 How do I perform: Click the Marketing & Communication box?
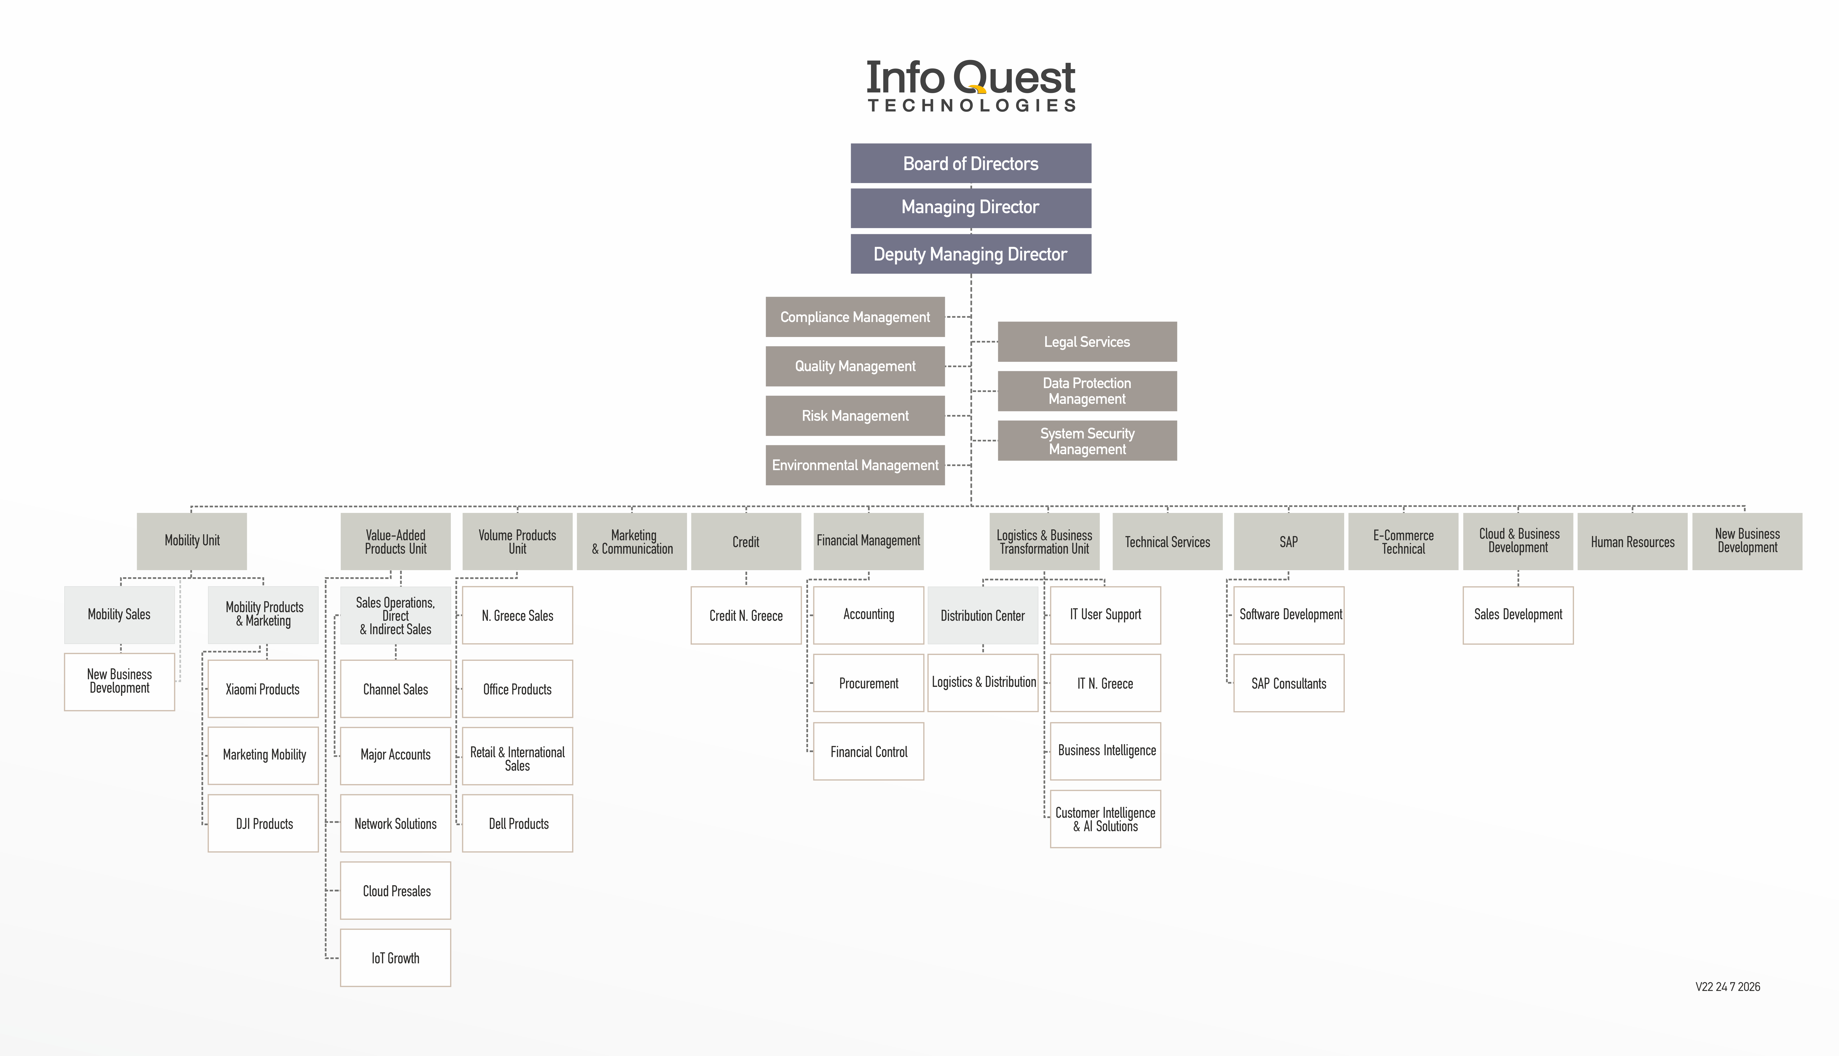pos(632,541)
